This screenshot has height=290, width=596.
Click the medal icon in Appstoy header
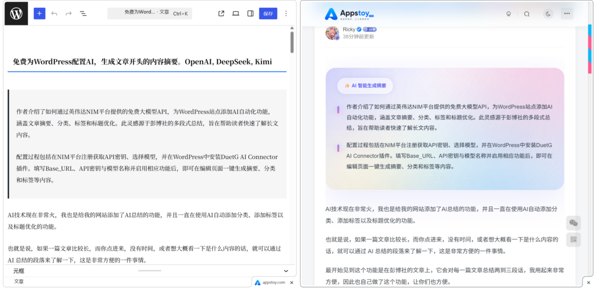(x=508, y=14)
